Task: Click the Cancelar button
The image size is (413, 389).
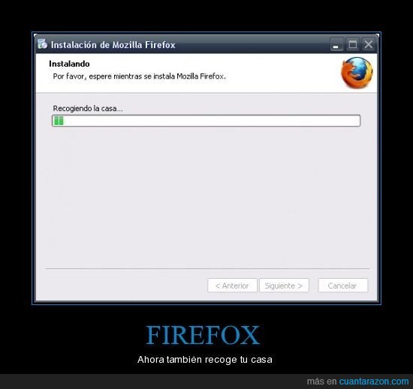Action: point(342,285)
